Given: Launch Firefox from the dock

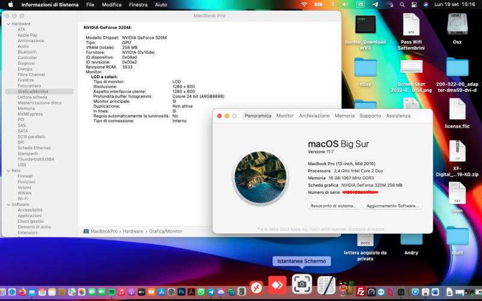Looking at the screenshot, I should tap(22, 292).
